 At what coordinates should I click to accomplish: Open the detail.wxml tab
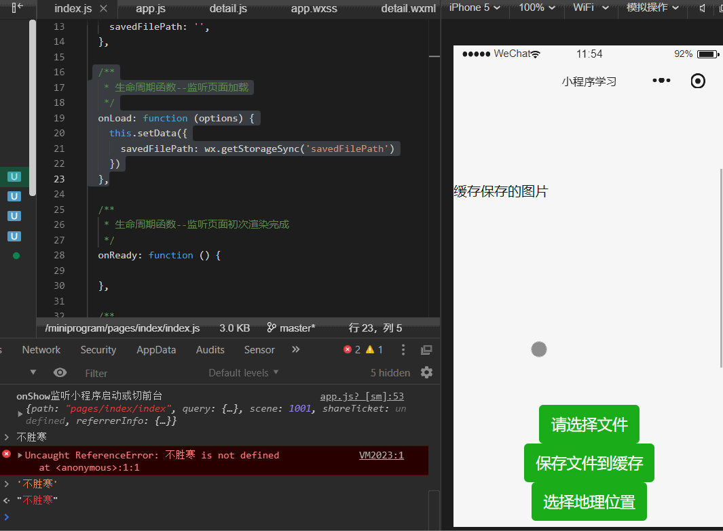tap(408, 8)
